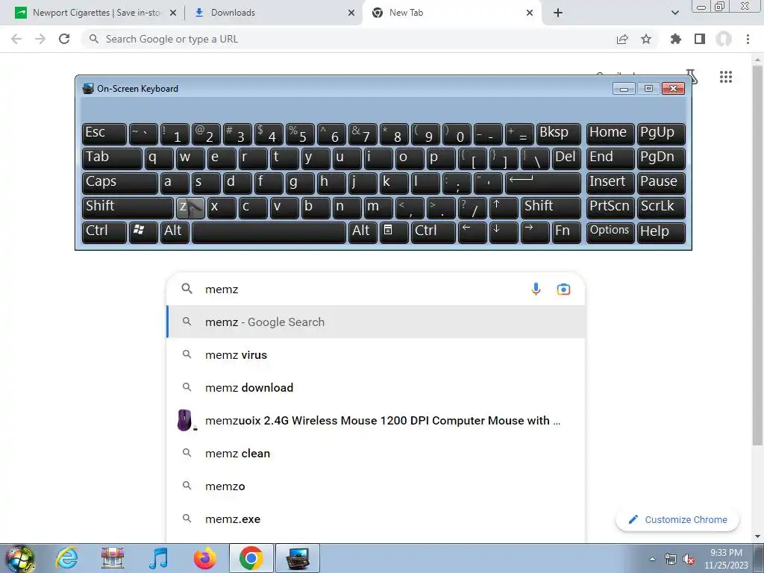Open a new tab with plus button
Viewport: 764px width, 573px height.
point(558,13)
